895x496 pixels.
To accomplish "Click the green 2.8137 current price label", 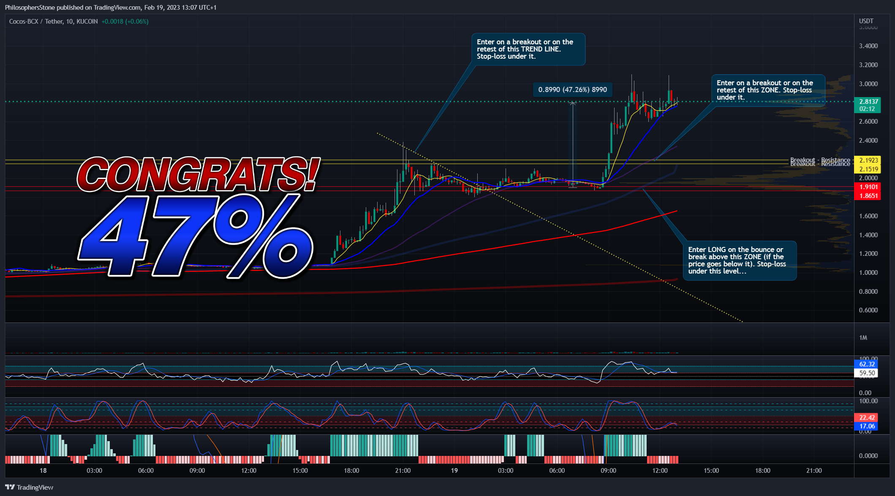I will [x=868, y=101].
